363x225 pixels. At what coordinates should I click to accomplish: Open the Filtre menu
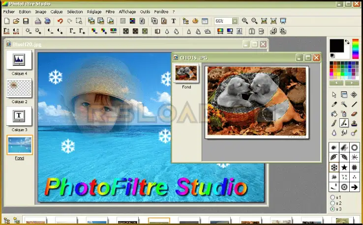pos(110,12)
